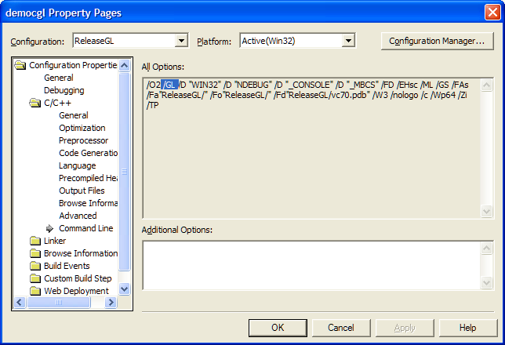Click the Custom Build Step folder icon

[x=35, y=278]
